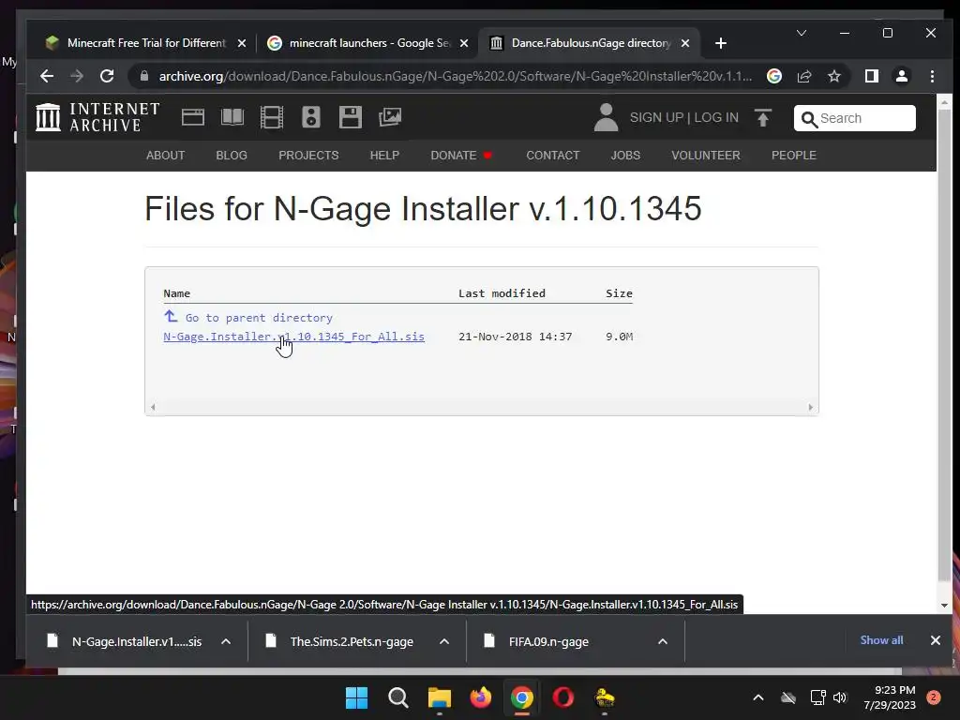Open the HELP menu item

[384, 155]
